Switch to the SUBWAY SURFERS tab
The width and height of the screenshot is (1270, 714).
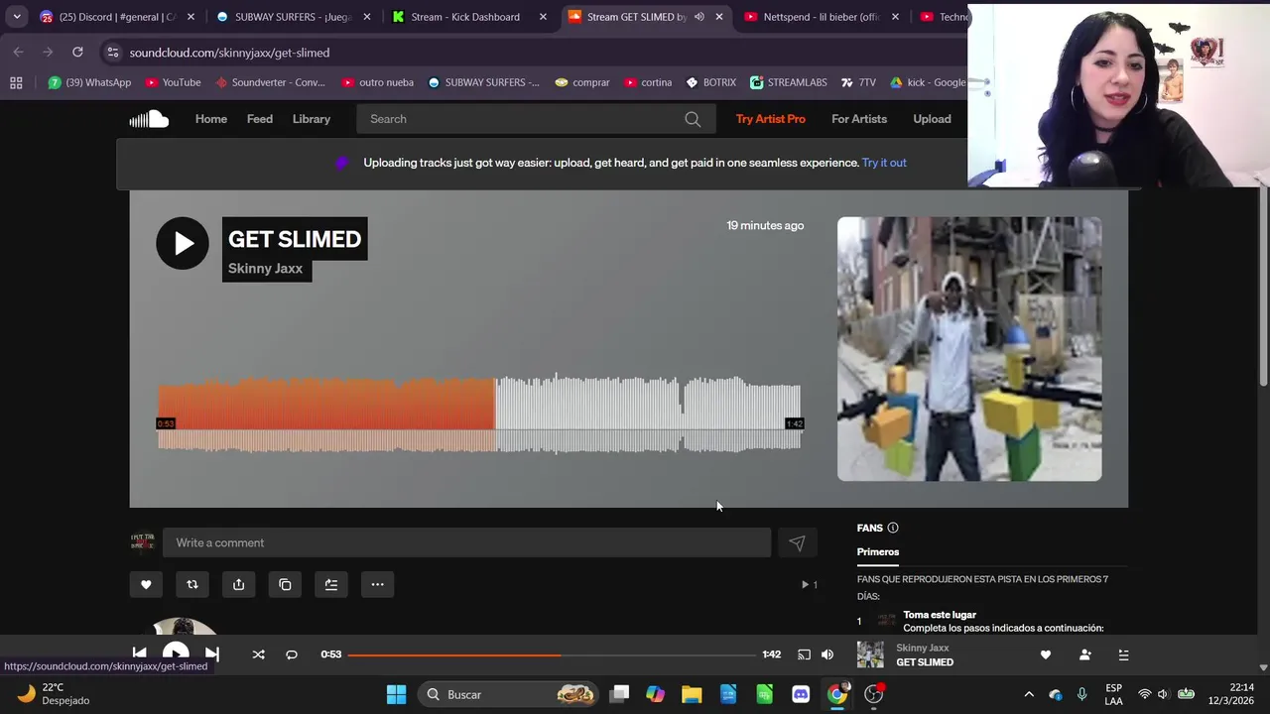click(294, 17)
